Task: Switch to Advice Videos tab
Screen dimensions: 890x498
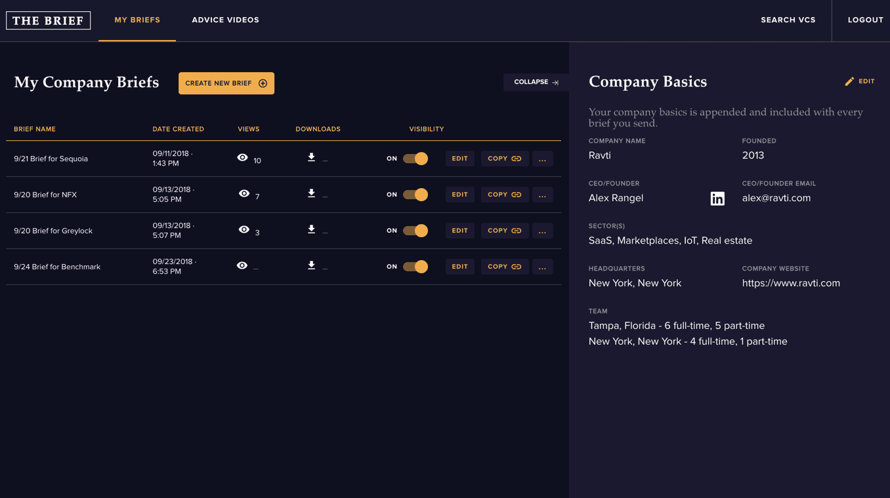Action: 225,20
